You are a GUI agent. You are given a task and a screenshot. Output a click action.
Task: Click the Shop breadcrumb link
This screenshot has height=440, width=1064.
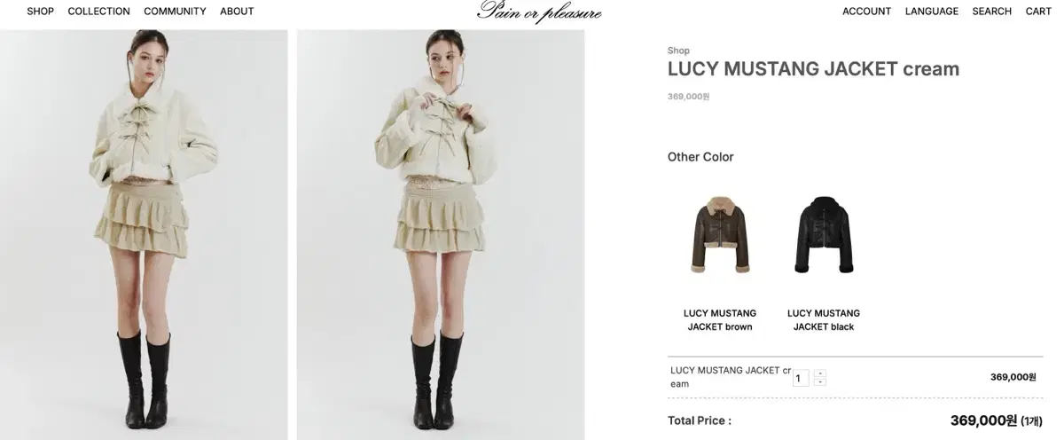click(x=678, y=51)
